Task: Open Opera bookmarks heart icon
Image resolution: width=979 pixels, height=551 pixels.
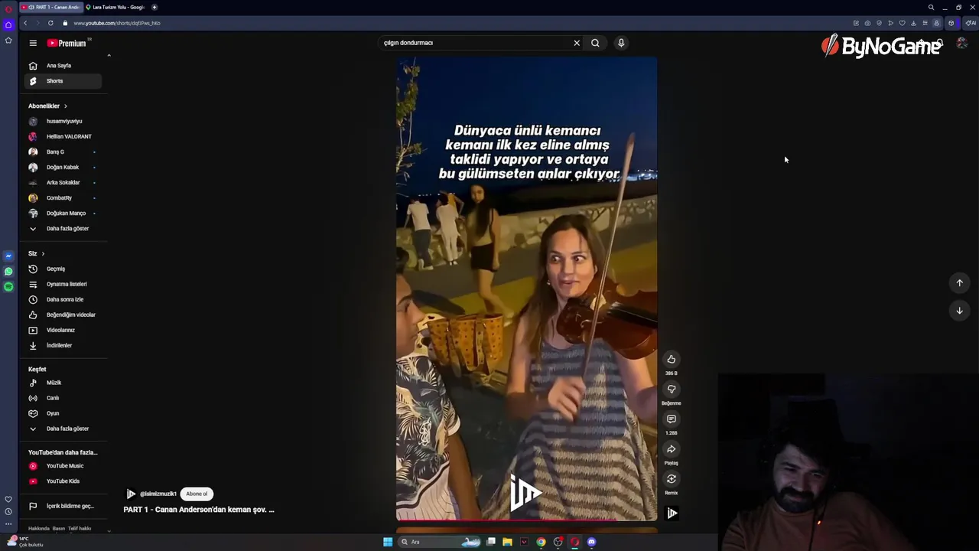Action: coord(902,23)
